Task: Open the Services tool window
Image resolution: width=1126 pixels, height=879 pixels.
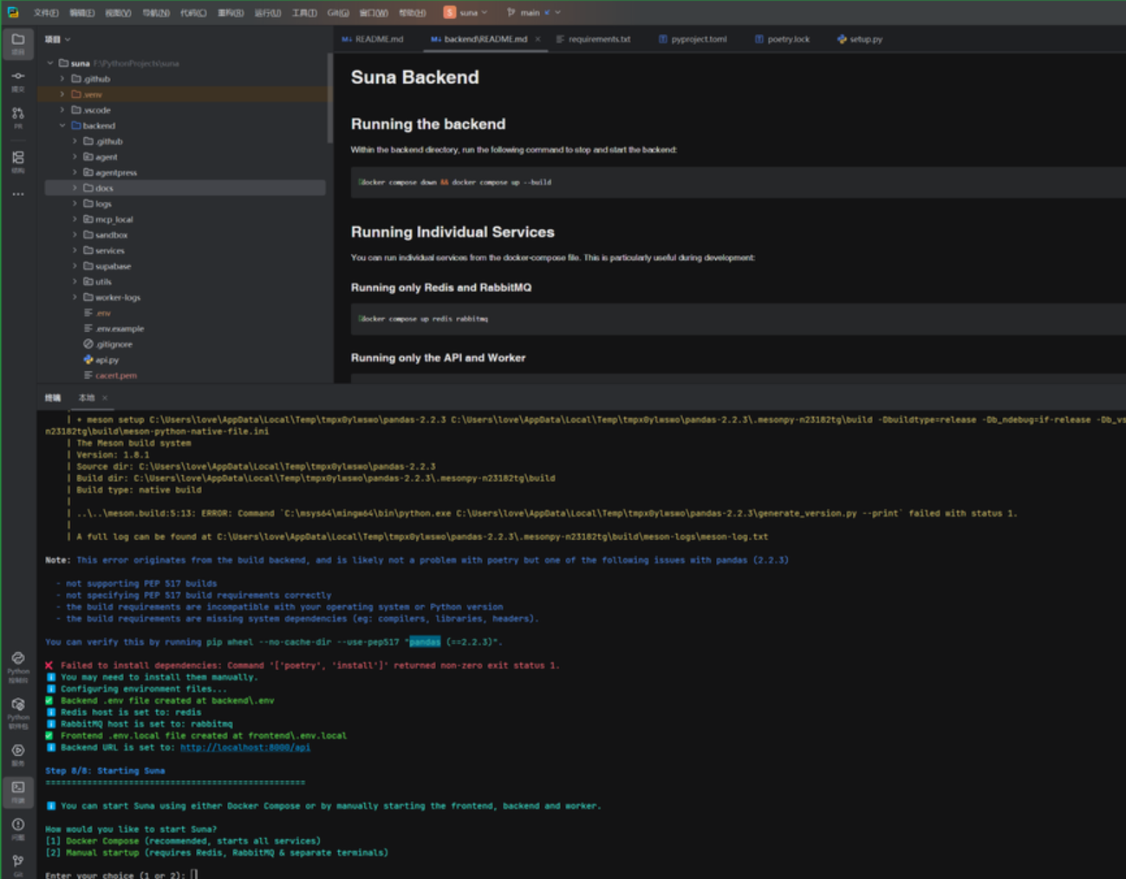Action: [x=17, y=754]
